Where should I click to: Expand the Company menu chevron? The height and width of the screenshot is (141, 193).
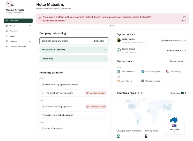point(30,41)
